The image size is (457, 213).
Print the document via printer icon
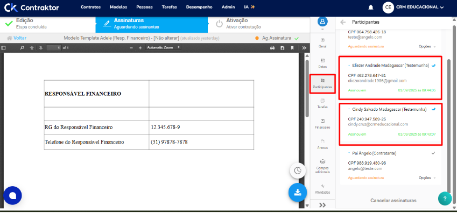272,48
